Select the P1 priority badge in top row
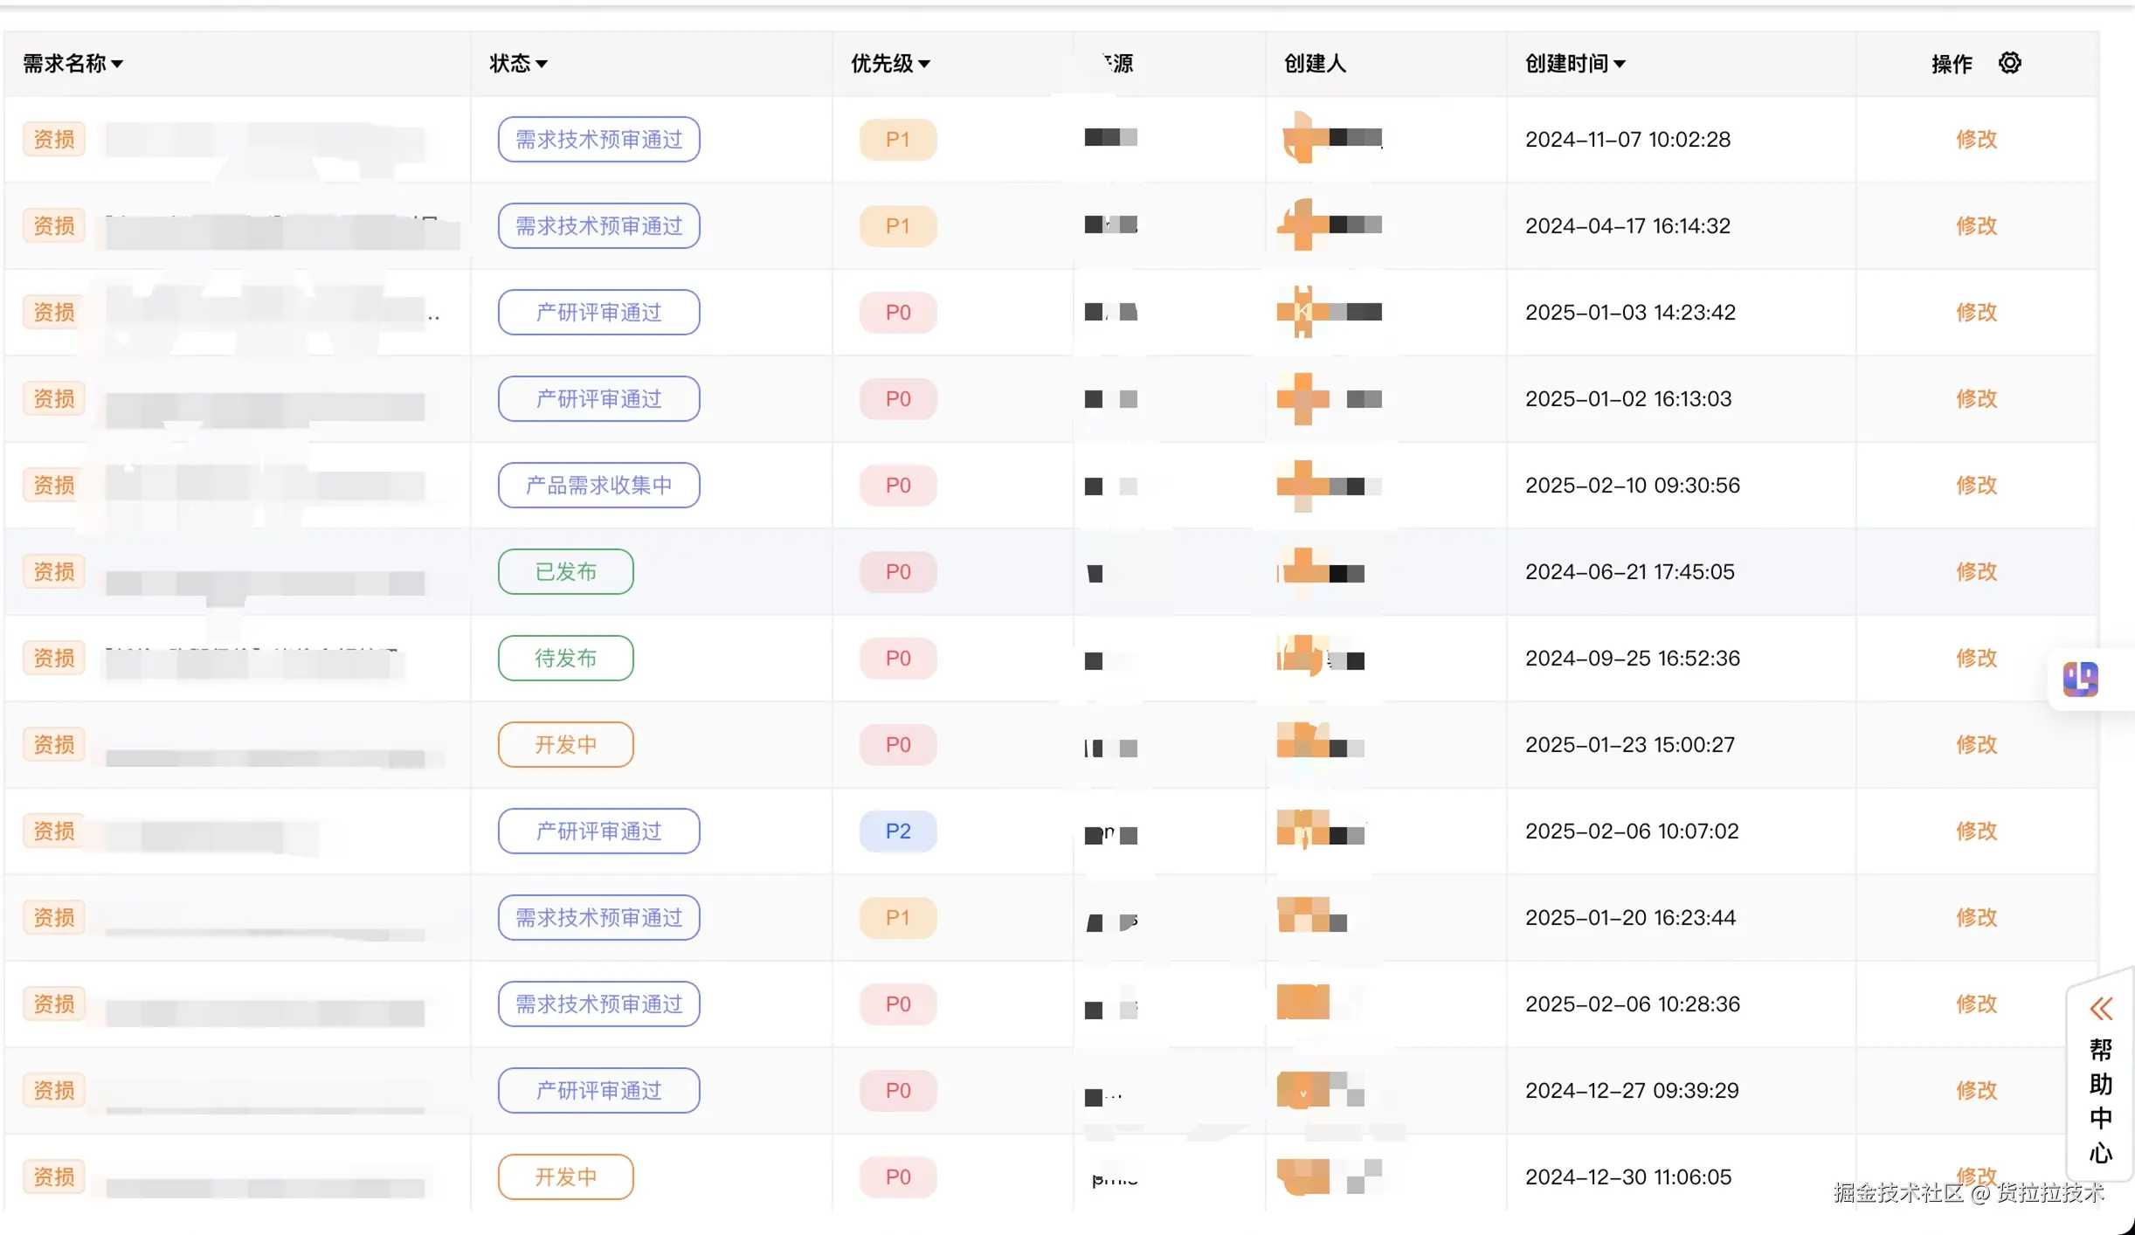Viewport: 2135px width, 1235px height. click(896, 139)
